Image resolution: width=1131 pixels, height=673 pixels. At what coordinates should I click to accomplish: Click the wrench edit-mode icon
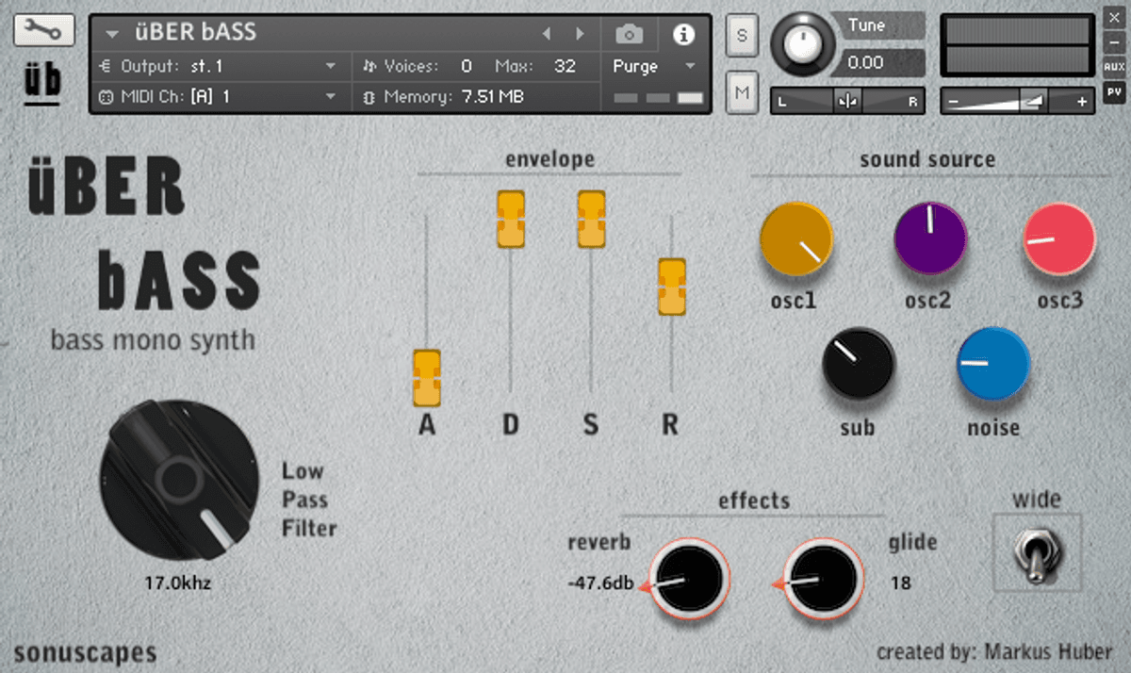click(x=43, y=30)
